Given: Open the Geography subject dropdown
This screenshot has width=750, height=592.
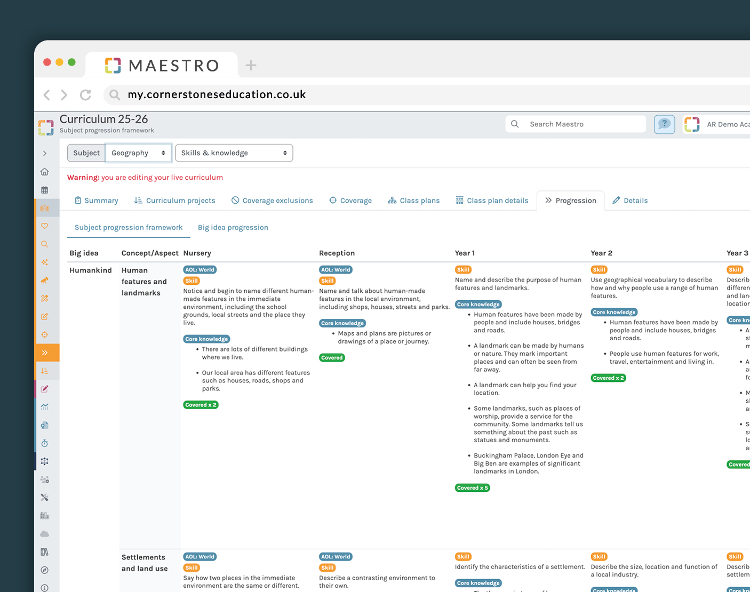Looking at the screenshot, I should tap(138, 153).
